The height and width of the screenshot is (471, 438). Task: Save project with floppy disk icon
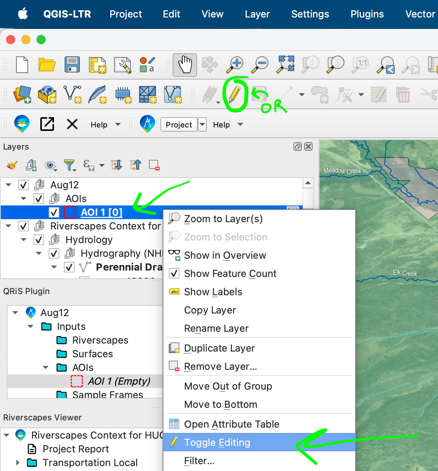click(x=72, y=64)
